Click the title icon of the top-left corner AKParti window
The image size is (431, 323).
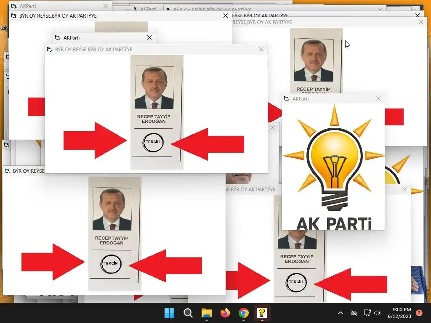click(x=13, y=6)
